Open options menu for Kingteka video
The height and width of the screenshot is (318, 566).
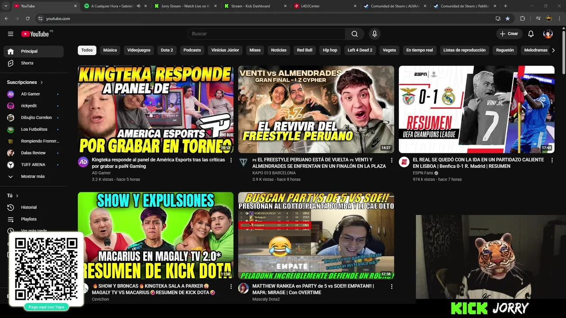click(231, 160)
